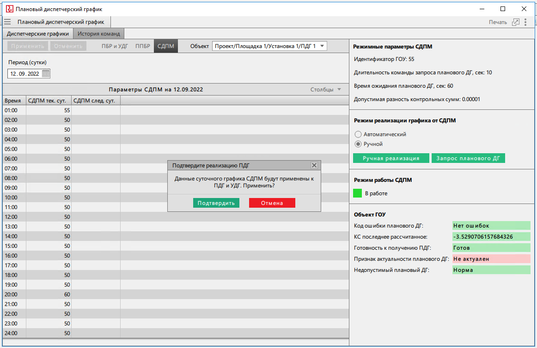
Task: Click the green status field showing Норма
Action: tap(491, 270)
